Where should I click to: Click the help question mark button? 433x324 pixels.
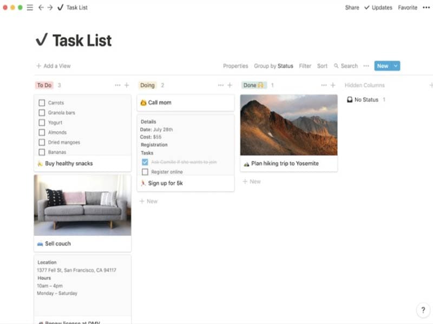423,310
